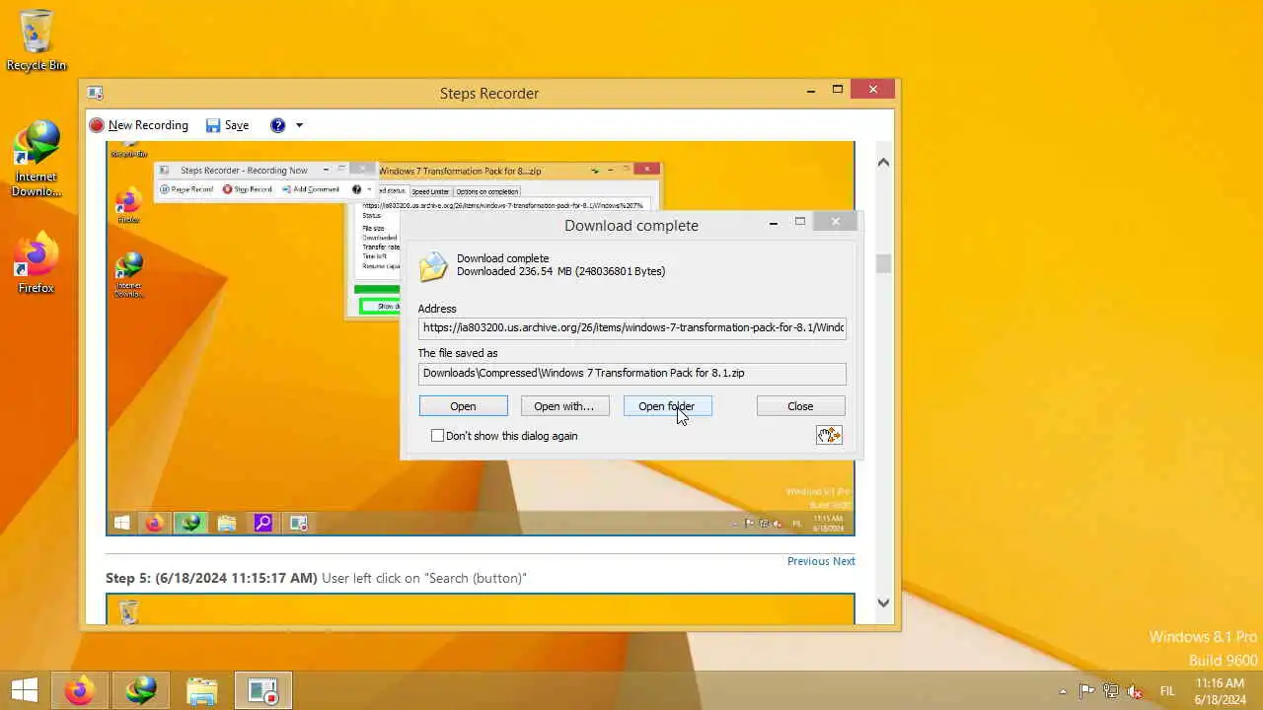Show hidden system tray icons
Screen dimensions: 1263x710
tap(1063, 691)
